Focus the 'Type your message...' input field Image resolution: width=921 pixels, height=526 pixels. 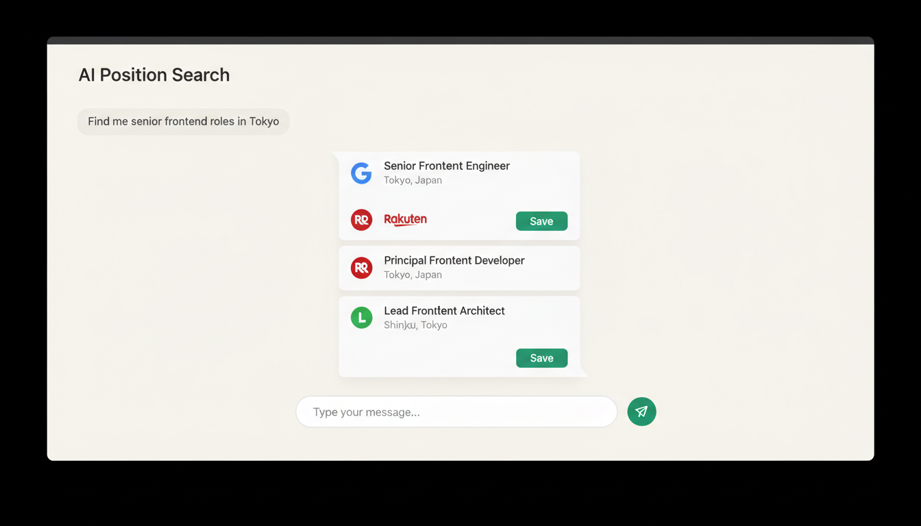point(456,412)
